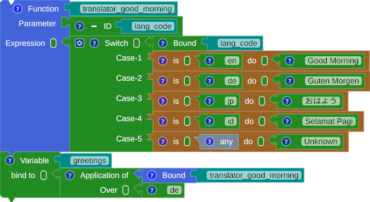Edit the 'Guten Morgen' text field
The image size is (370, 202).
tap(333, 81)
